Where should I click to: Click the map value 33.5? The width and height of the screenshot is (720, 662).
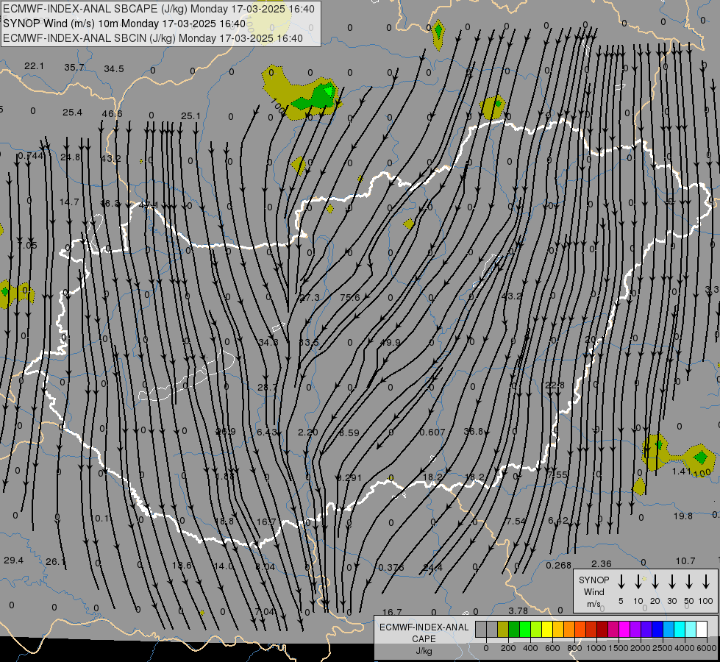[309, 343]
